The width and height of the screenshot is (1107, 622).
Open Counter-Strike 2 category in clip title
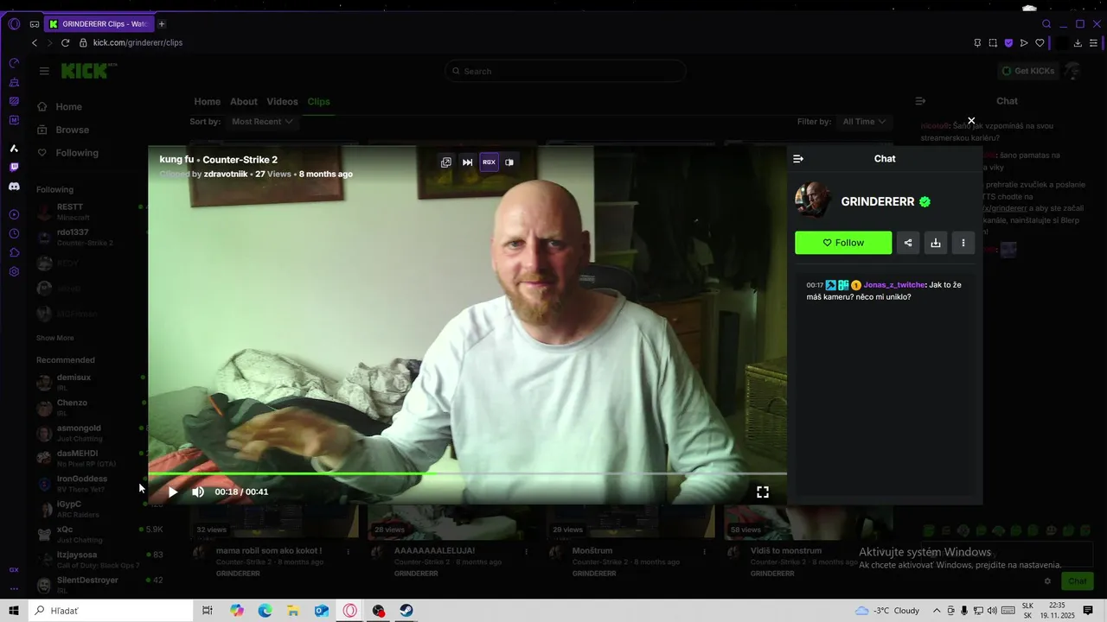pos(240,160)
